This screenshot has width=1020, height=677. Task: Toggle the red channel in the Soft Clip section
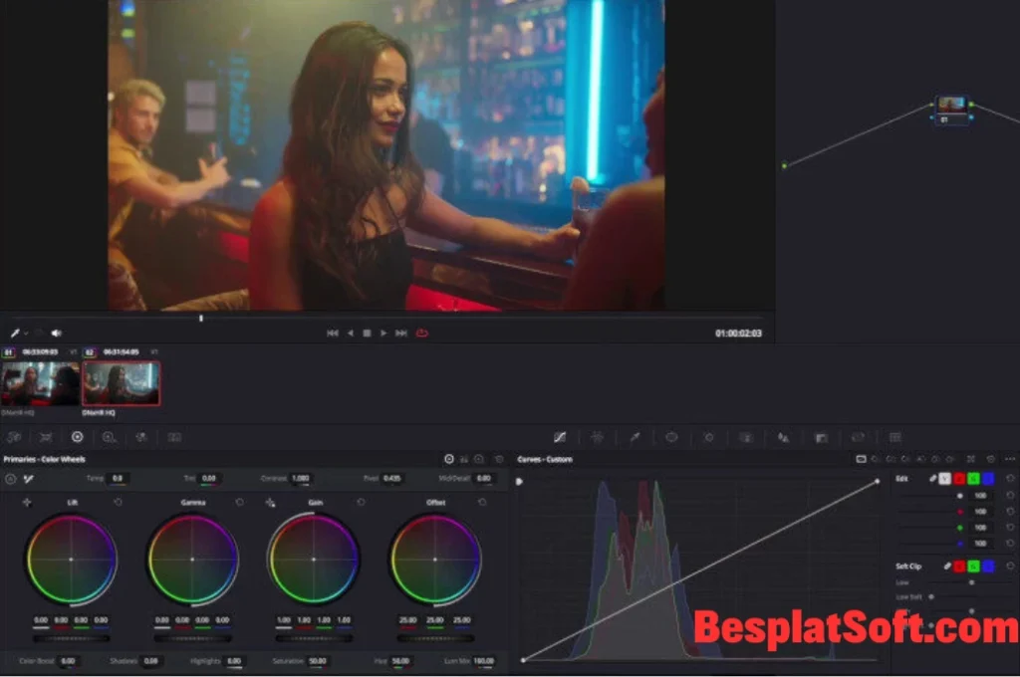pyautogui.click(x=960, y=565)
